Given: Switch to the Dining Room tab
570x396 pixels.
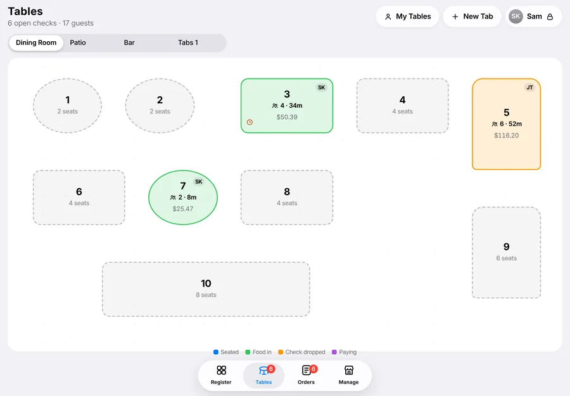Looking at the screenshot, I should click(x=36, y=42).
